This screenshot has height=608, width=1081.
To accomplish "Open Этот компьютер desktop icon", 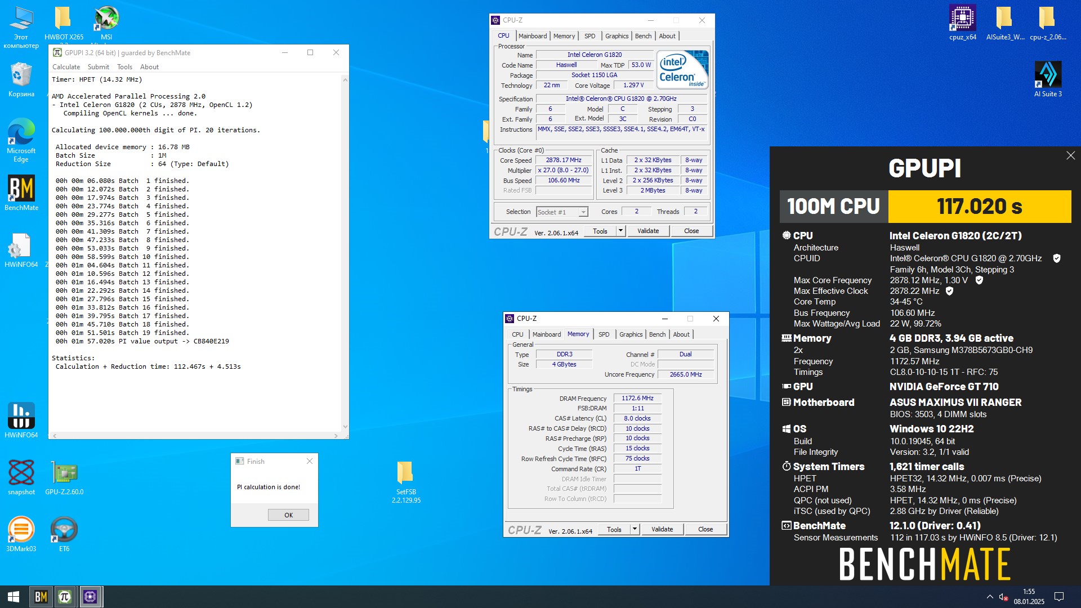I will click(x=21, y=27).
